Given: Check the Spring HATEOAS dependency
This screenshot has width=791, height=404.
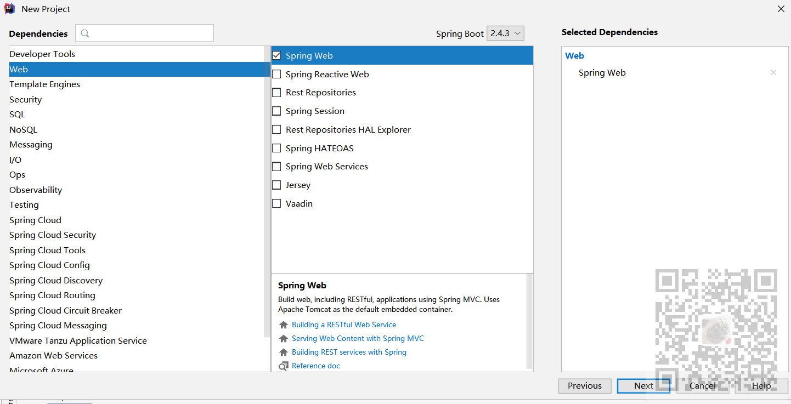Looking at the screenshot, I should [276, 148].
